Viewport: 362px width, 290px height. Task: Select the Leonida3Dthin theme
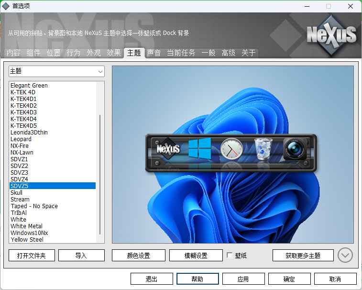[53, 133]
